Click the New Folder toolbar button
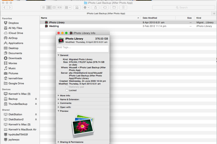The height and width of the screenshot is (144, 217). click(x=114, y=8)
